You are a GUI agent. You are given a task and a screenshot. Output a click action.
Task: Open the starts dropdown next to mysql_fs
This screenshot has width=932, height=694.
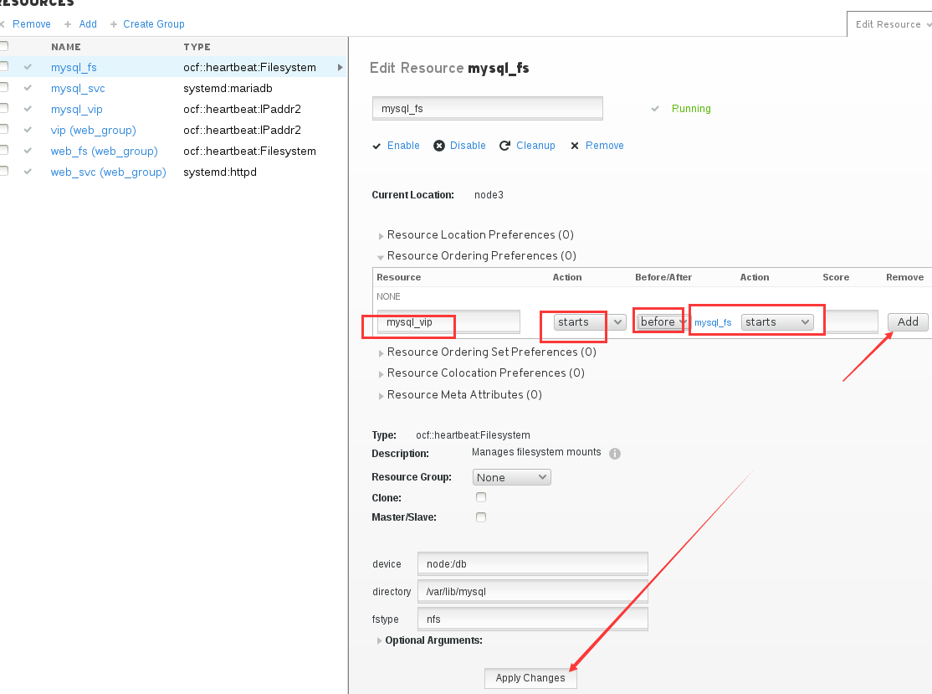point(777,322)
